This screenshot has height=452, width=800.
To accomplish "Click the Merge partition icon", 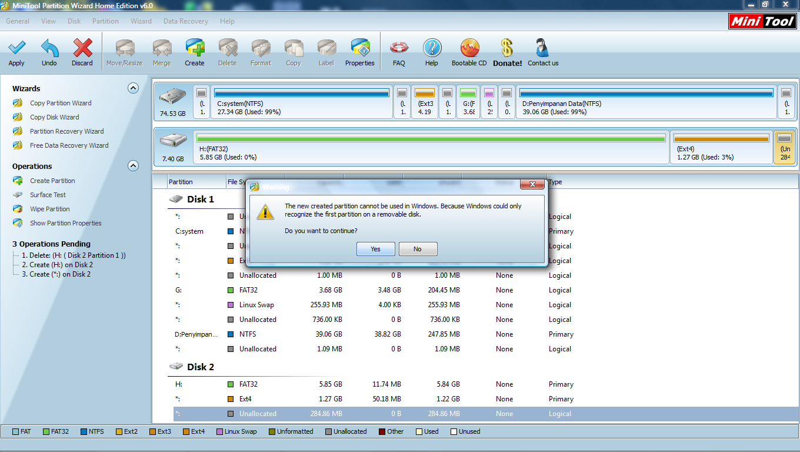I will click(162, 48).
